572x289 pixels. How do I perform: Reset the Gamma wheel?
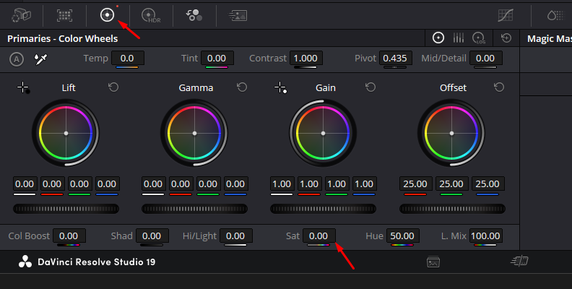242,87
